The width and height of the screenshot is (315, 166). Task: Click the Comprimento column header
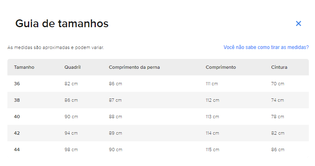coord(221,67)
